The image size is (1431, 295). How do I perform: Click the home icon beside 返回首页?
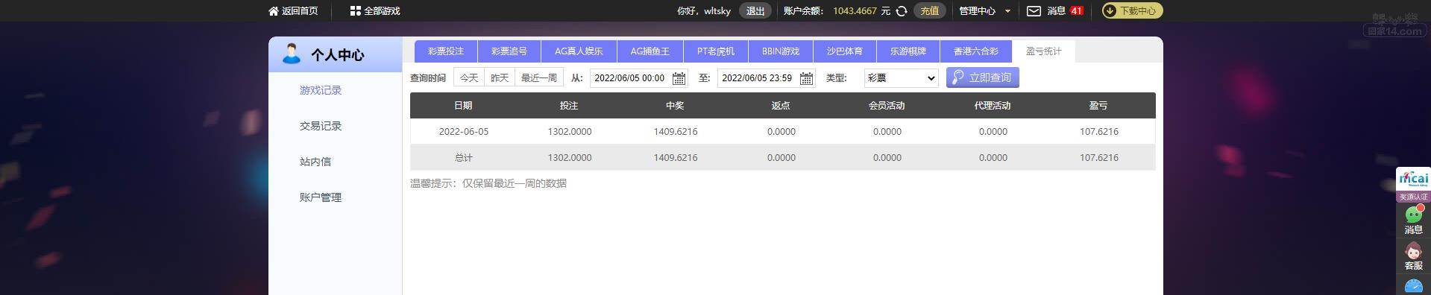pos(274,11)
